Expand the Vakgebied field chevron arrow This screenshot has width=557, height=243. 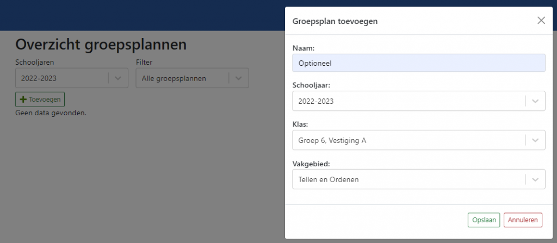[535, 179]
